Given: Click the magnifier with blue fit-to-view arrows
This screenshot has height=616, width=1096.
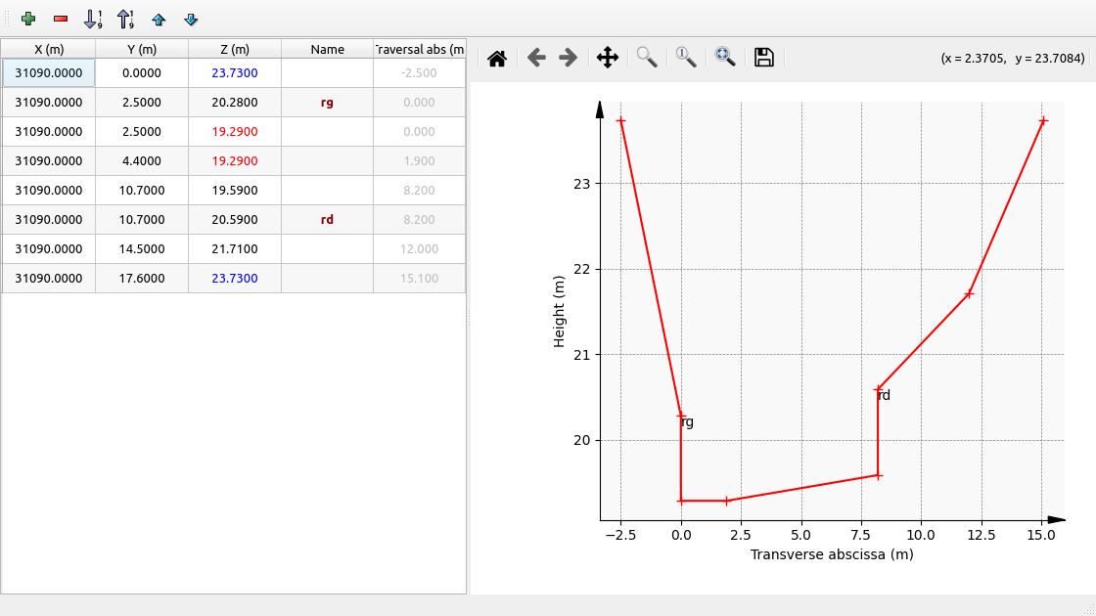Looking at the screenshot, I should click(x=725, y=58).
